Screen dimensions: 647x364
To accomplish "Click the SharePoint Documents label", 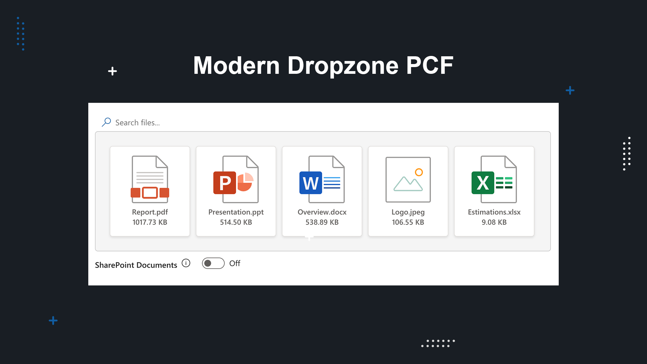I will pyautogui.click(x=136, y=265).
